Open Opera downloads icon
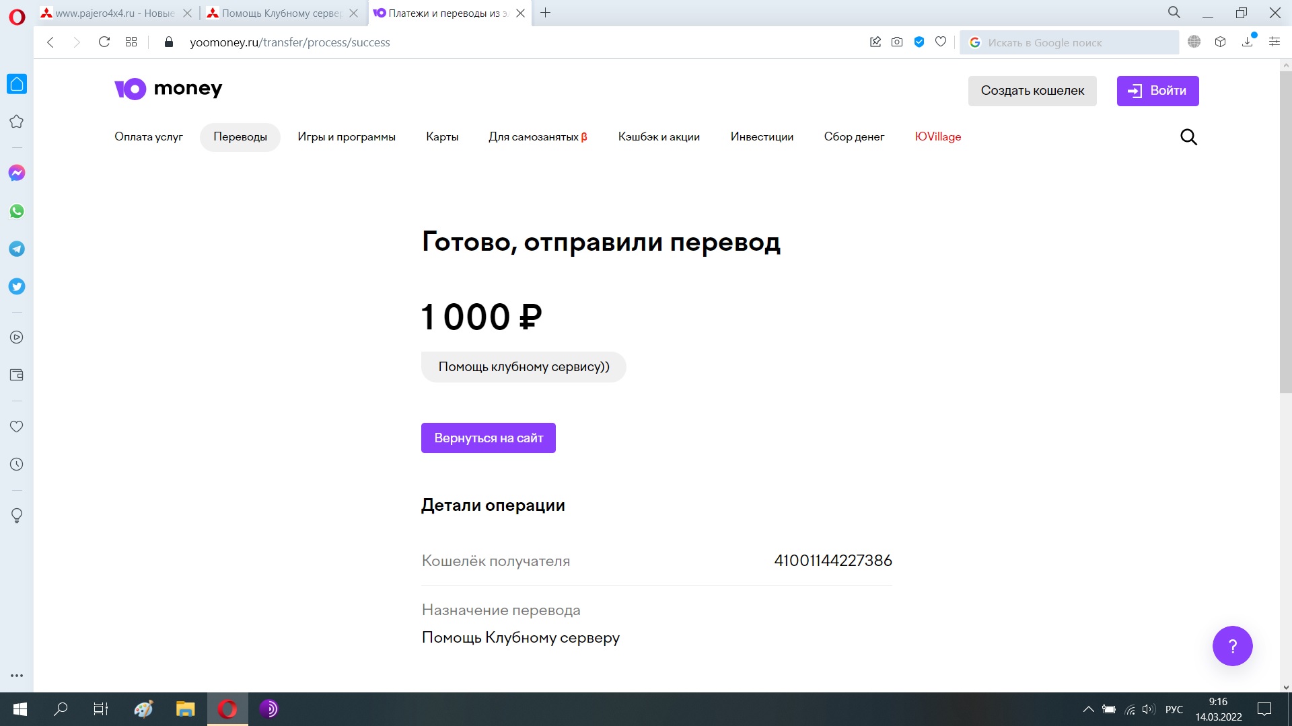 (1248, 42)
